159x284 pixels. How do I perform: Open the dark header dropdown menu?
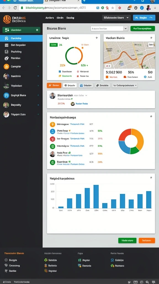pos(116,18)
